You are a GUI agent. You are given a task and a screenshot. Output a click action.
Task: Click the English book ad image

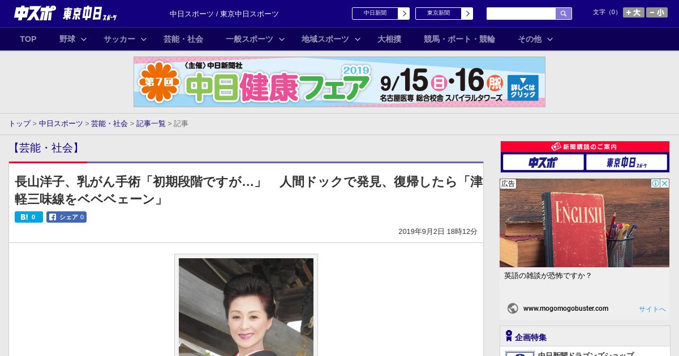pos(585,223)
